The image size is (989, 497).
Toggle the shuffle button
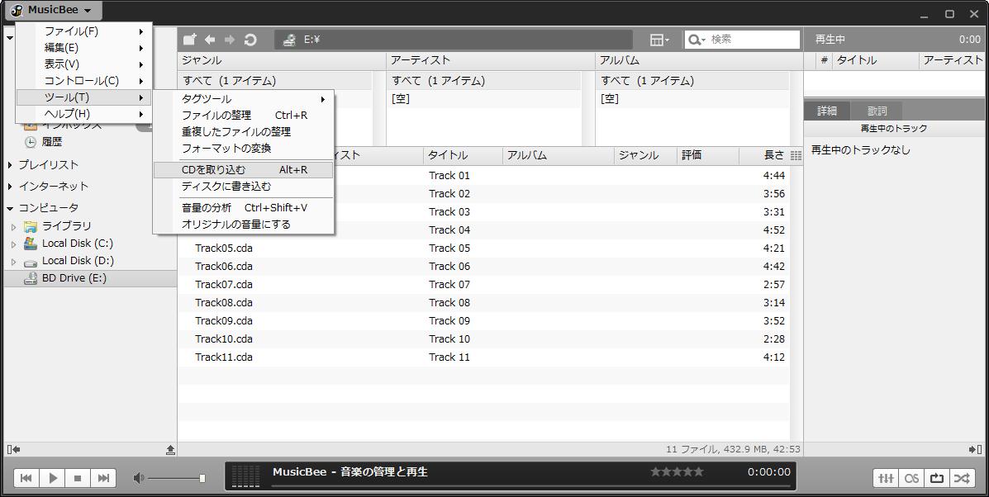tap(961, 478)
